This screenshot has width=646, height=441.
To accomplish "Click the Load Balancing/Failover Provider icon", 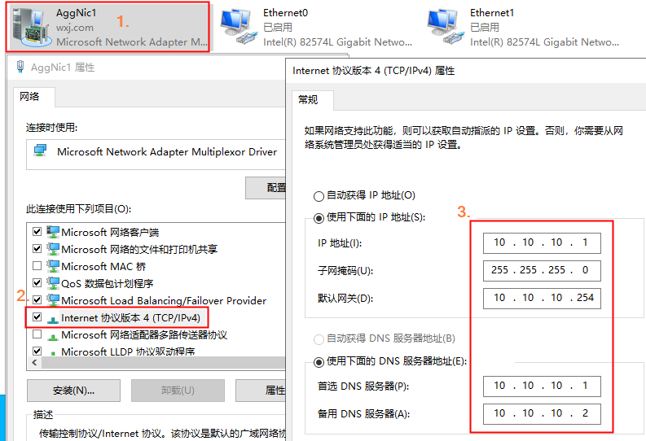I will pyautogui.click(x=53, y=300).
